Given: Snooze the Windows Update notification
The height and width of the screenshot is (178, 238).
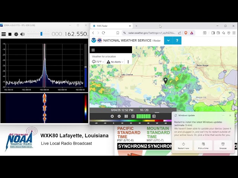Looking at the screenshot, I should coord(223,145).
